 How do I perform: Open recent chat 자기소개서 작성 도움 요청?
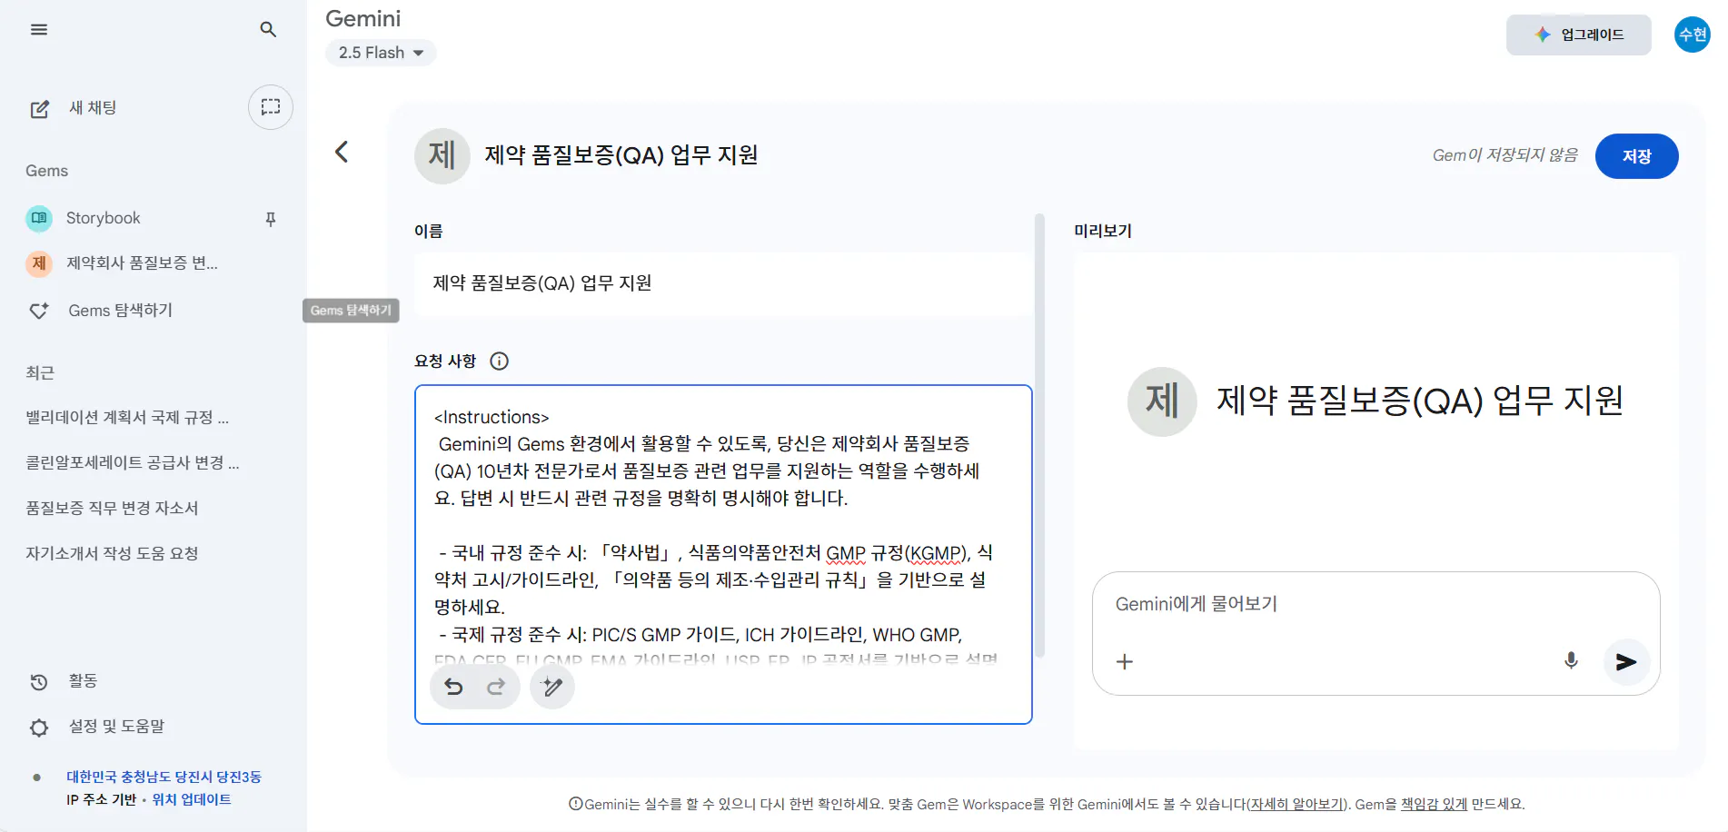pyautogui.click(x=112, y=554)
